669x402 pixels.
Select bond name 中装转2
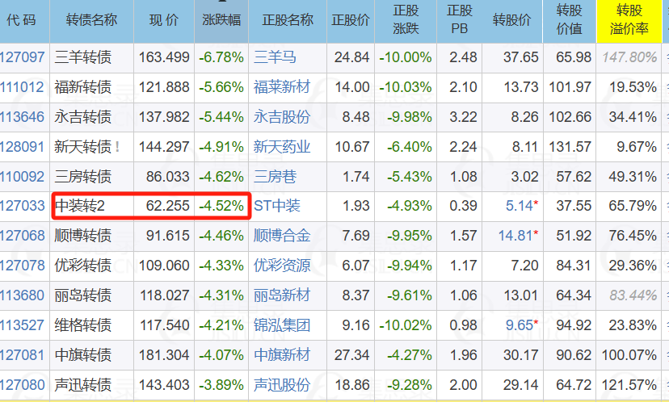pyautogui.click(x=79, y=206)
